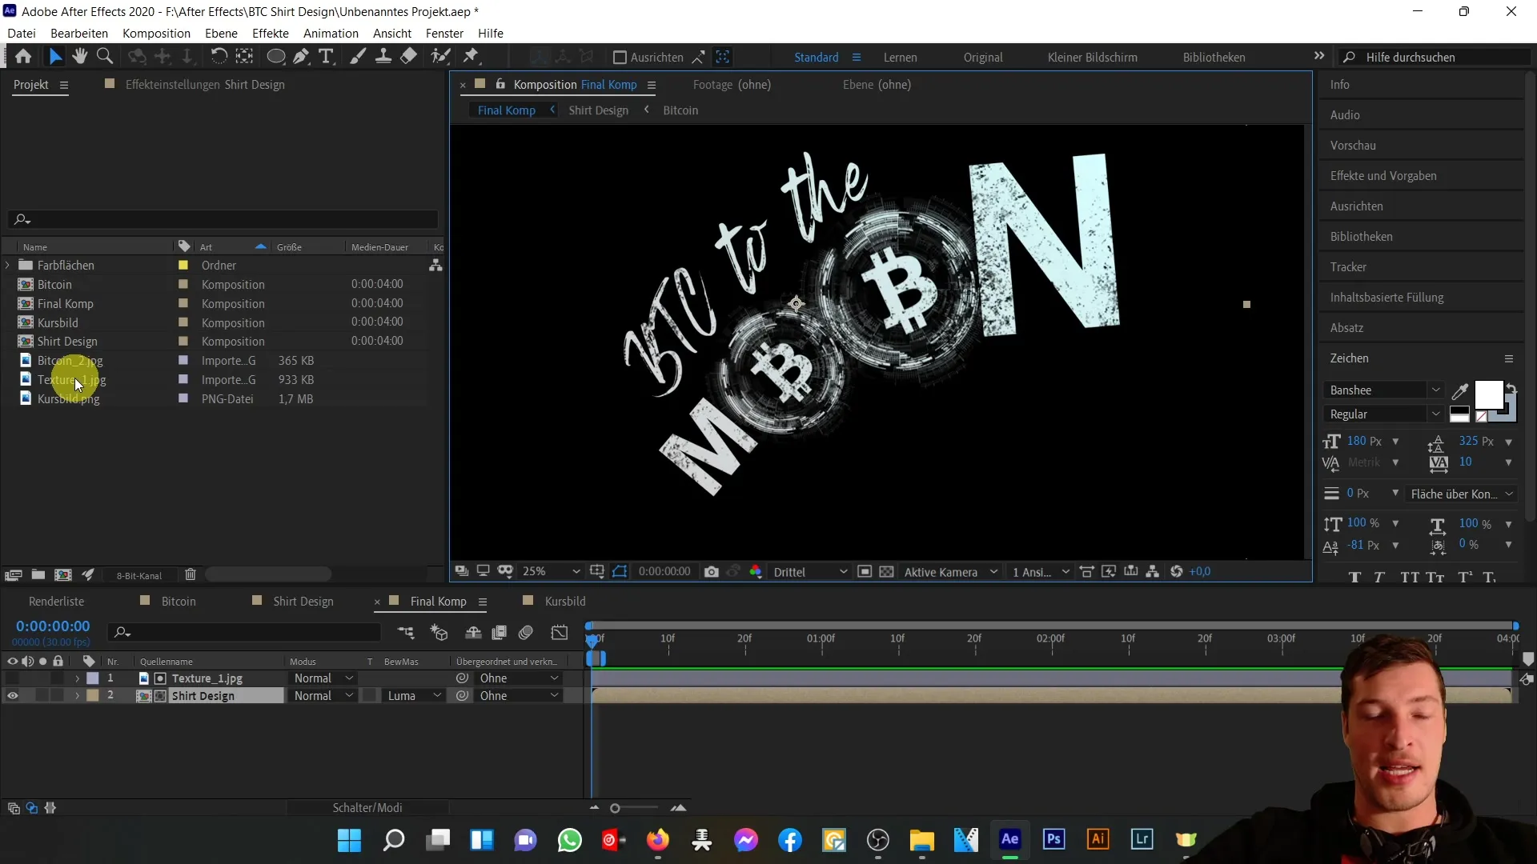Show the Texture_1.jpg layer visibility
This screenshot has height=864, width=1537.
point(12,678)
